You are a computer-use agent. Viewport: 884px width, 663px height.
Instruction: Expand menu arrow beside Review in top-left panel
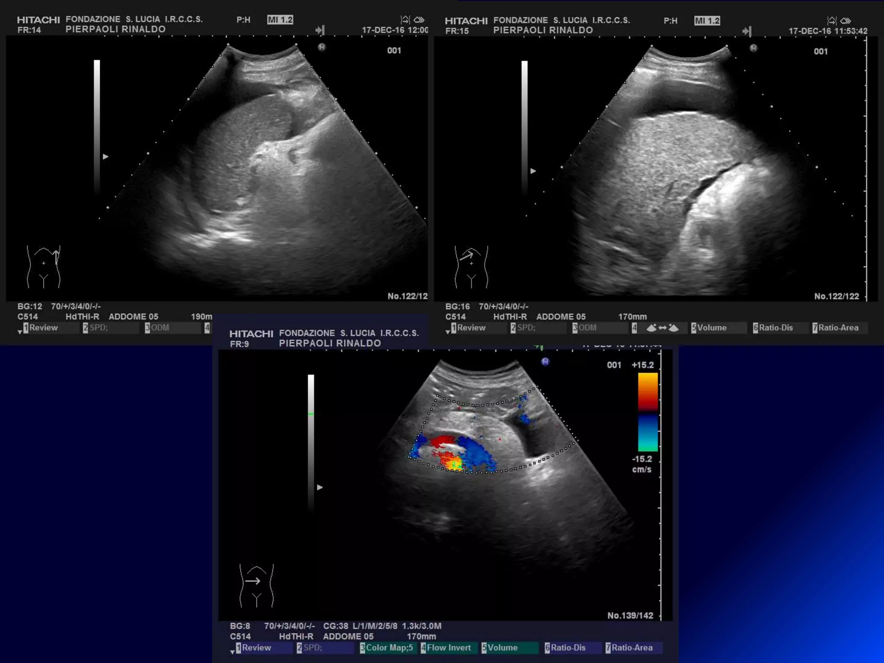20,331
